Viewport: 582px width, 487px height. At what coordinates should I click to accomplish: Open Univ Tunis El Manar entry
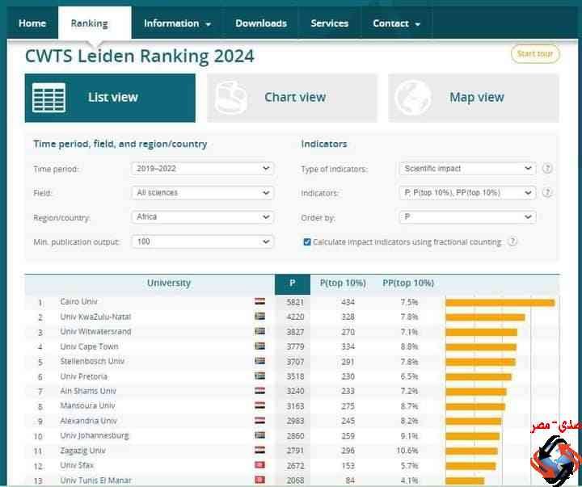tap(95, 481)
